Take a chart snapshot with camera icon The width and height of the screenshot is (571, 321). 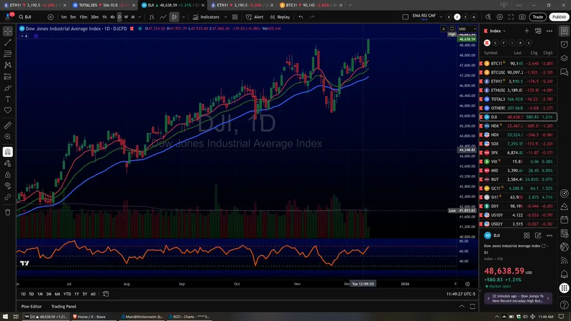coord(522,17)
